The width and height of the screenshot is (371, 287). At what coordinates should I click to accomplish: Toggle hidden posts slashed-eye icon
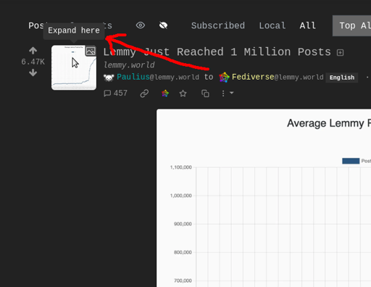(163, 25)
